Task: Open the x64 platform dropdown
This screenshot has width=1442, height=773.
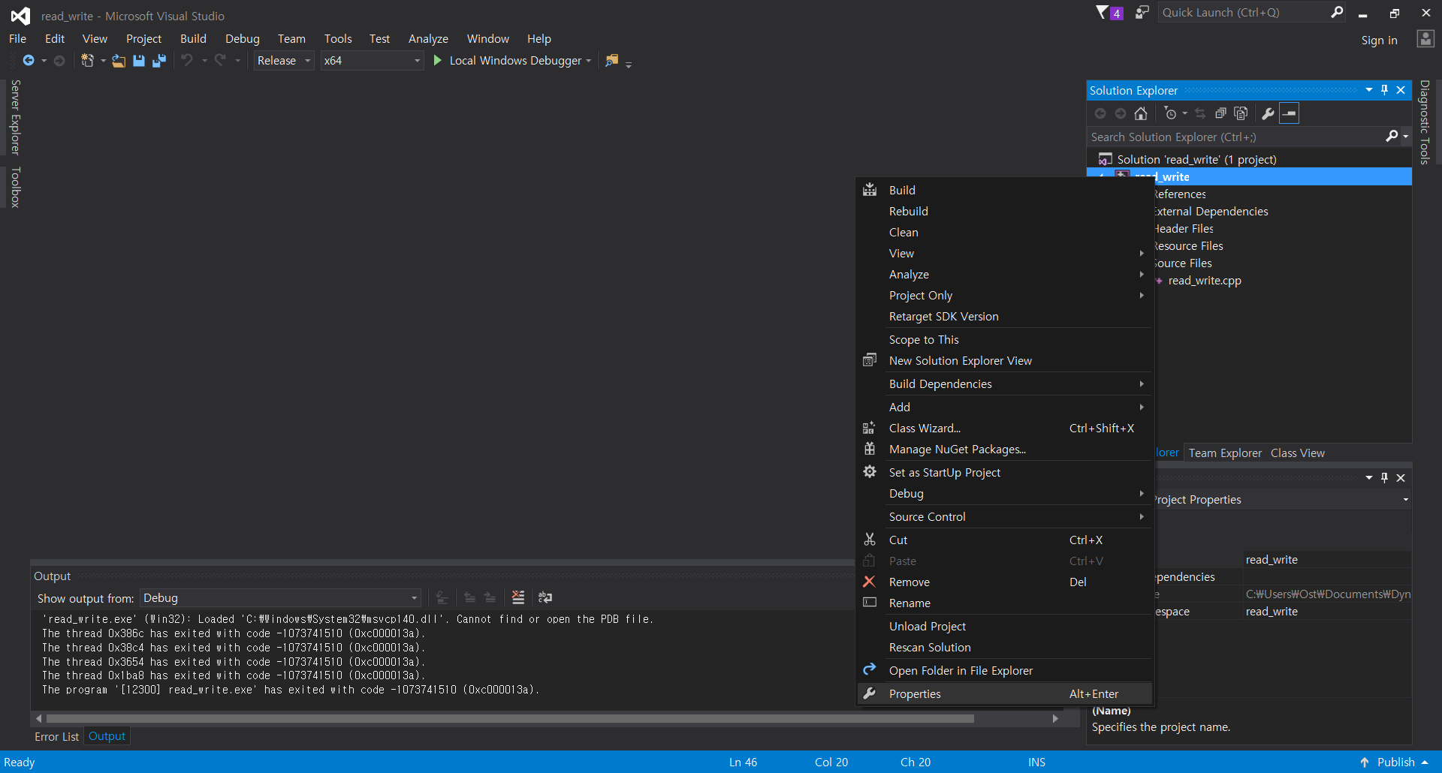Action: click(x=373, y=61)
